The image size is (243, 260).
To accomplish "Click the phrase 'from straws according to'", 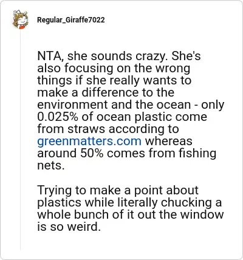I will coord(108,129).
